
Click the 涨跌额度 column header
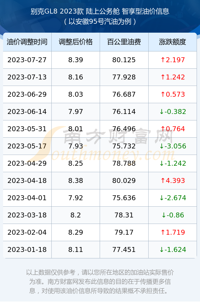pyautogui.click(x=173, y=42)
